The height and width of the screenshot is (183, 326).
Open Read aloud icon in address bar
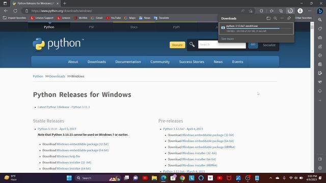pyautogui.click(x=242, y=11)
